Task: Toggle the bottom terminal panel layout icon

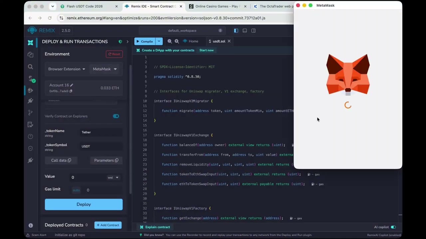Action: [245, 31]
